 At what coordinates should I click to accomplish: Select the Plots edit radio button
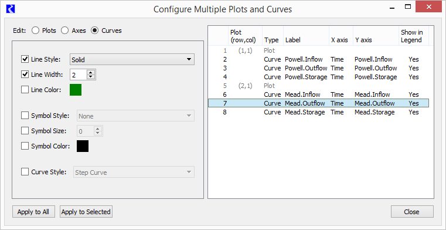[36, 31]
